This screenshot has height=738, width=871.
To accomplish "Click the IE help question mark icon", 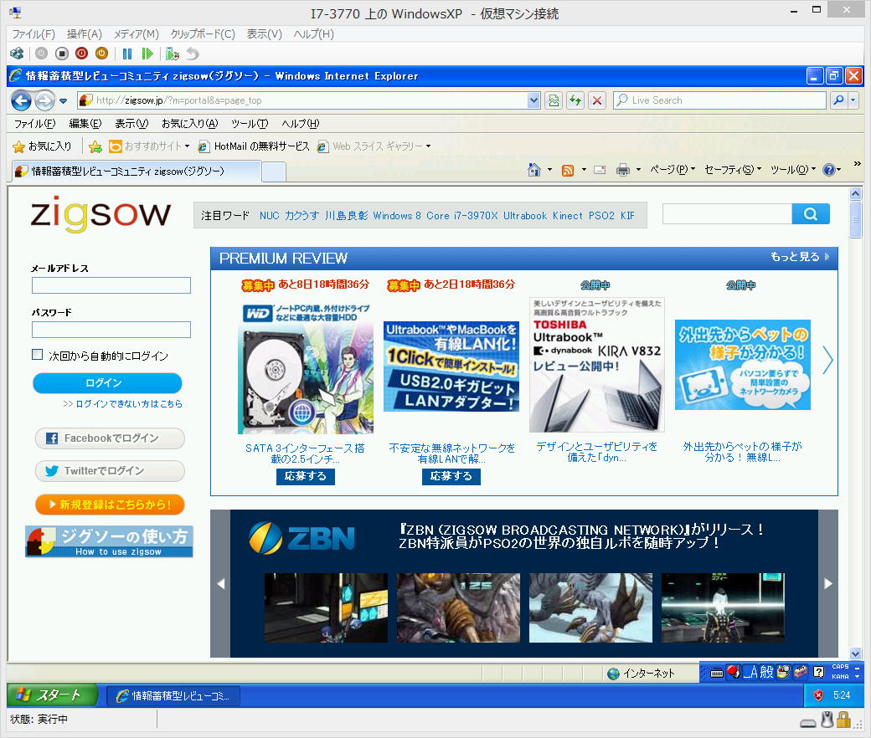I will (829, 170).
